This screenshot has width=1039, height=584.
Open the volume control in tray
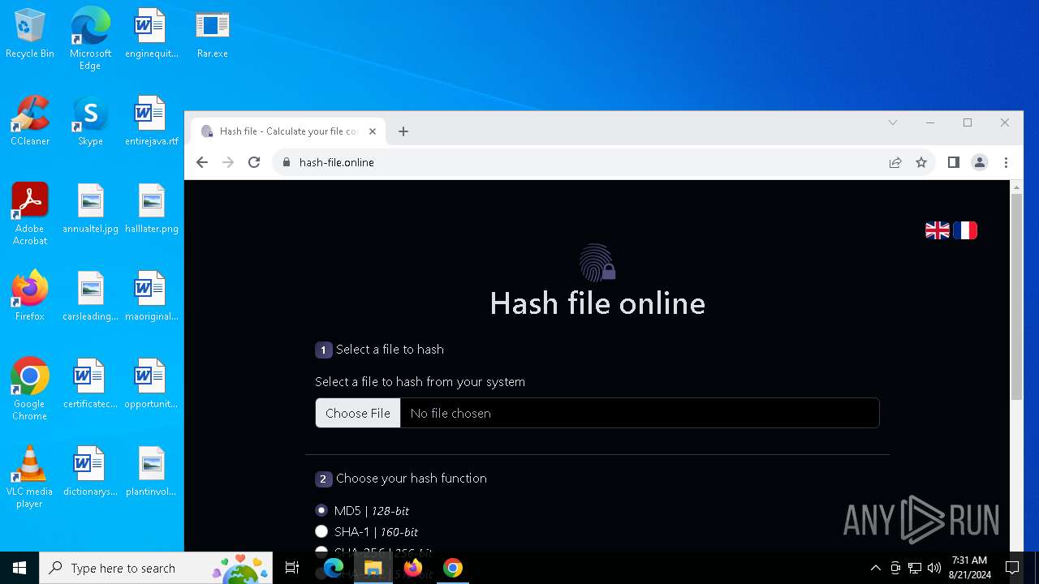pos(933,568)
